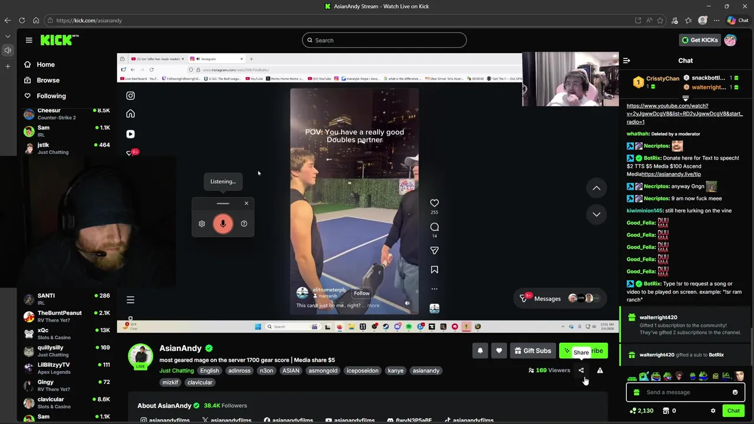
Task: Select the English tag
Action: (209, 371)
